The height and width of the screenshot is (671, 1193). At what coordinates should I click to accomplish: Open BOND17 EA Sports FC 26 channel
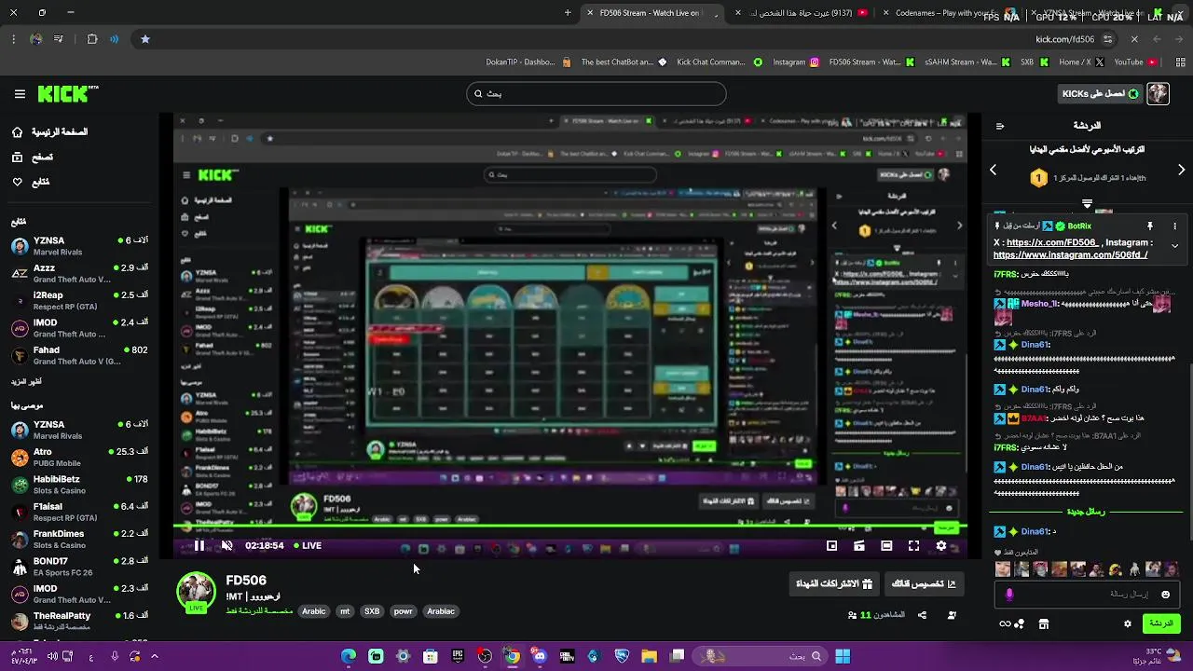pyautogui.click(x=79, y=567)
